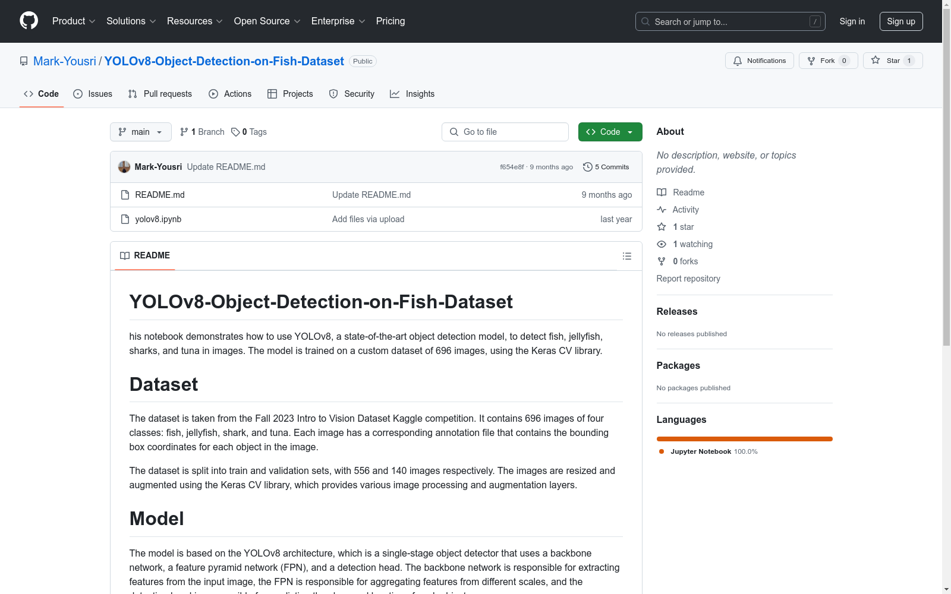This screenshot has height=594, width=951.
Task: Click the Star count badge showing 1
Action: [909, 61]
